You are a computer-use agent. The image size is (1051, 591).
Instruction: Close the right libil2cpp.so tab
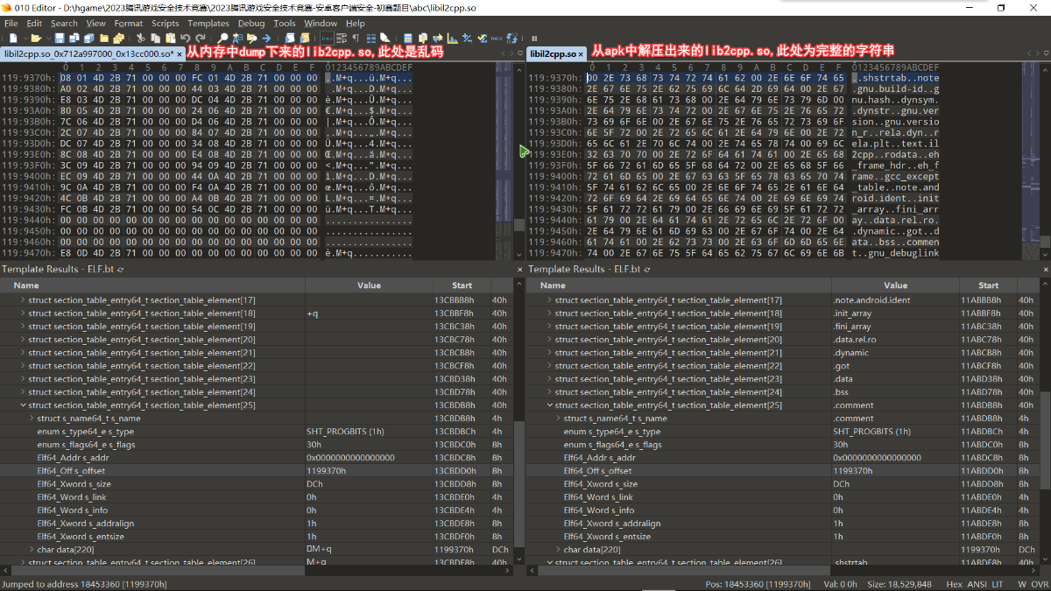[x=582, y=53]
